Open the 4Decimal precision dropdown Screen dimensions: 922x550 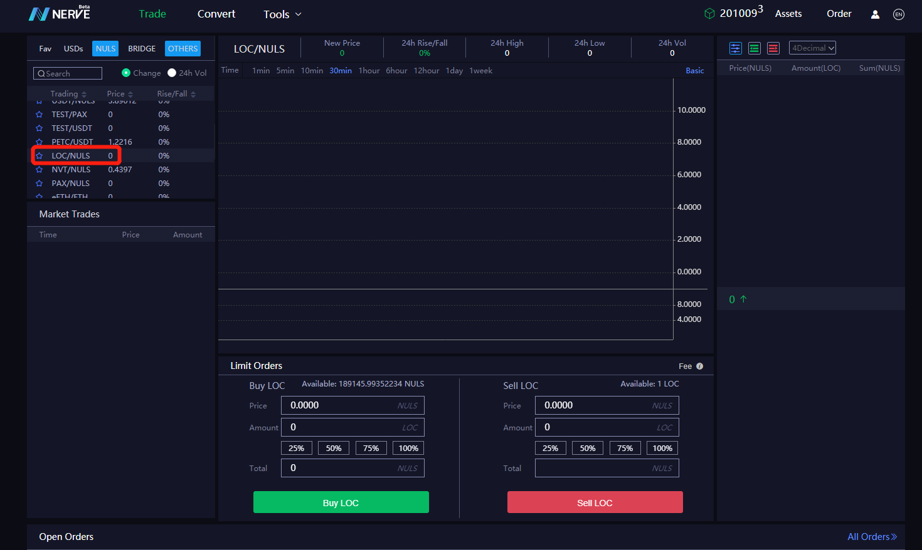(812, 48)
